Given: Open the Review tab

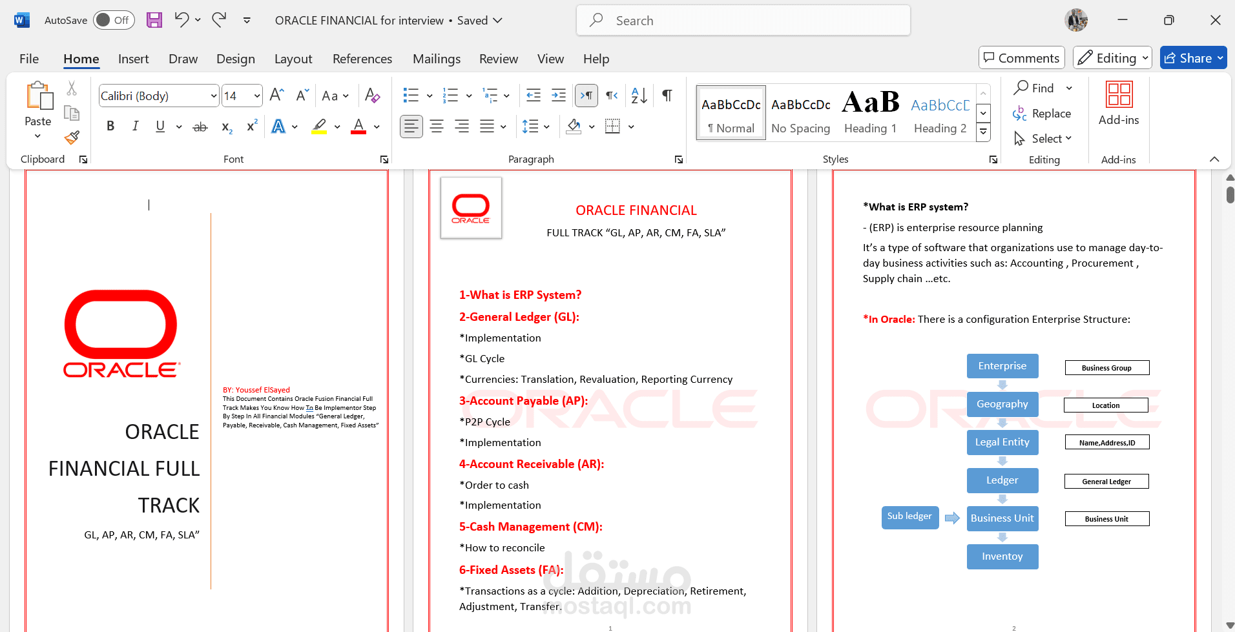Looking at the screenshot, I should click(499, 59).
